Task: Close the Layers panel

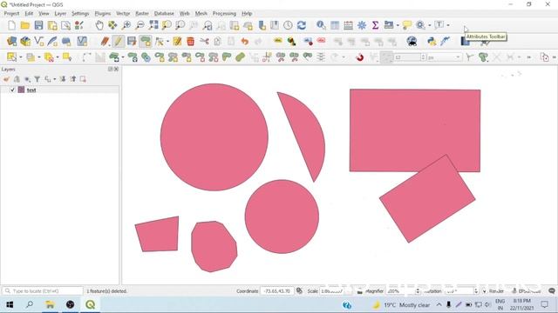Action: pos(116,69)
